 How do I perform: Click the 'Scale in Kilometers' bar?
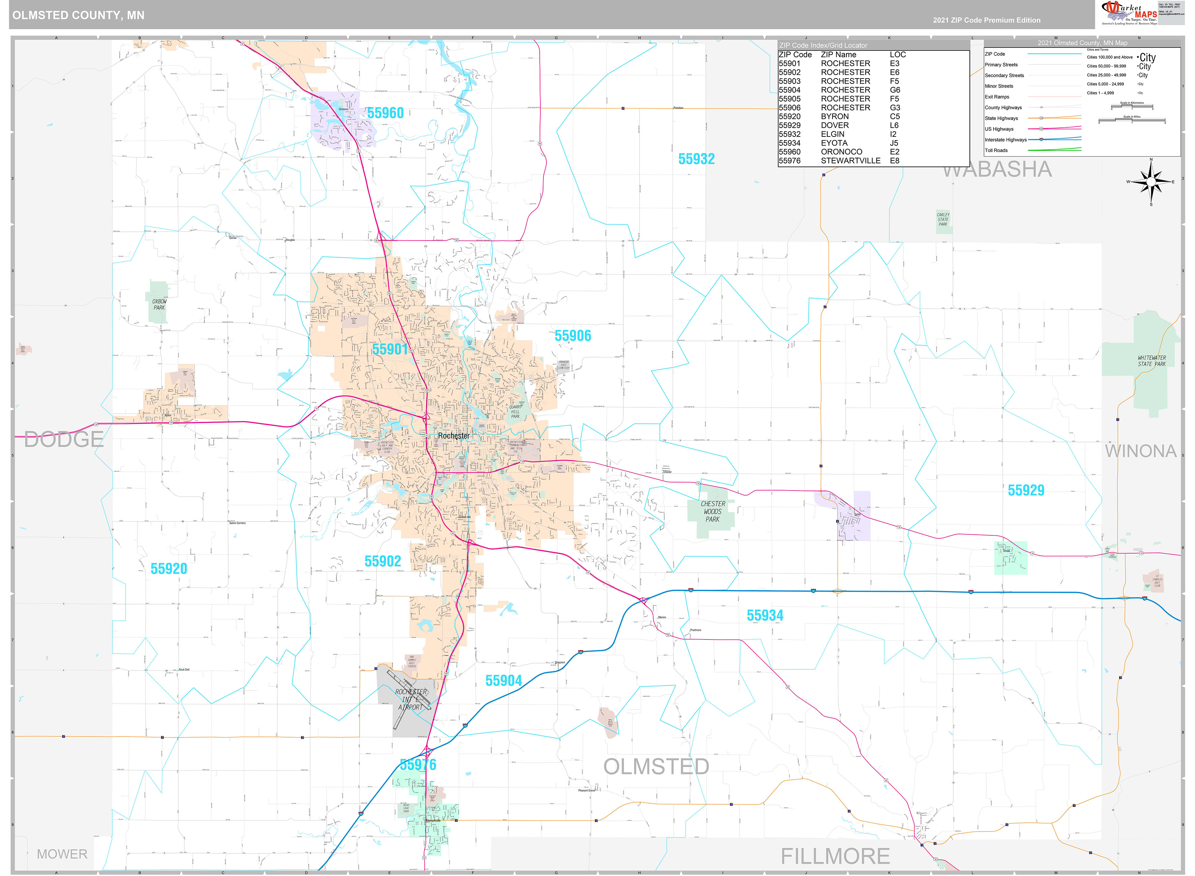click(x=1132, y=106)
